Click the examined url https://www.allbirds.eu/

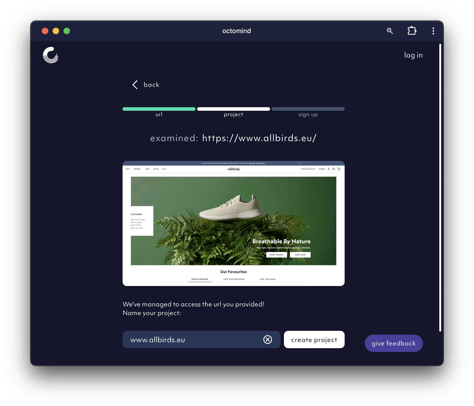[259, 138]
